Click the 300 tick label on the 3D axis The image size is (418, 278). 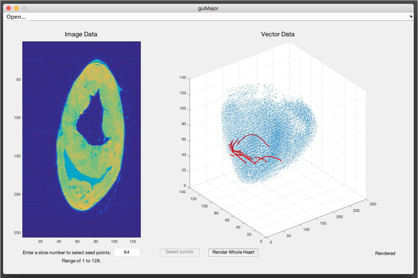373,204
